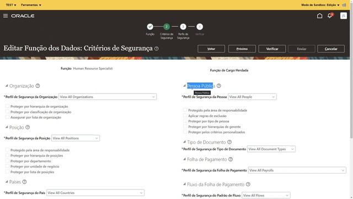Open the TEST menu
The height and width of the screenshot is (199, 353).
(11, 5)
